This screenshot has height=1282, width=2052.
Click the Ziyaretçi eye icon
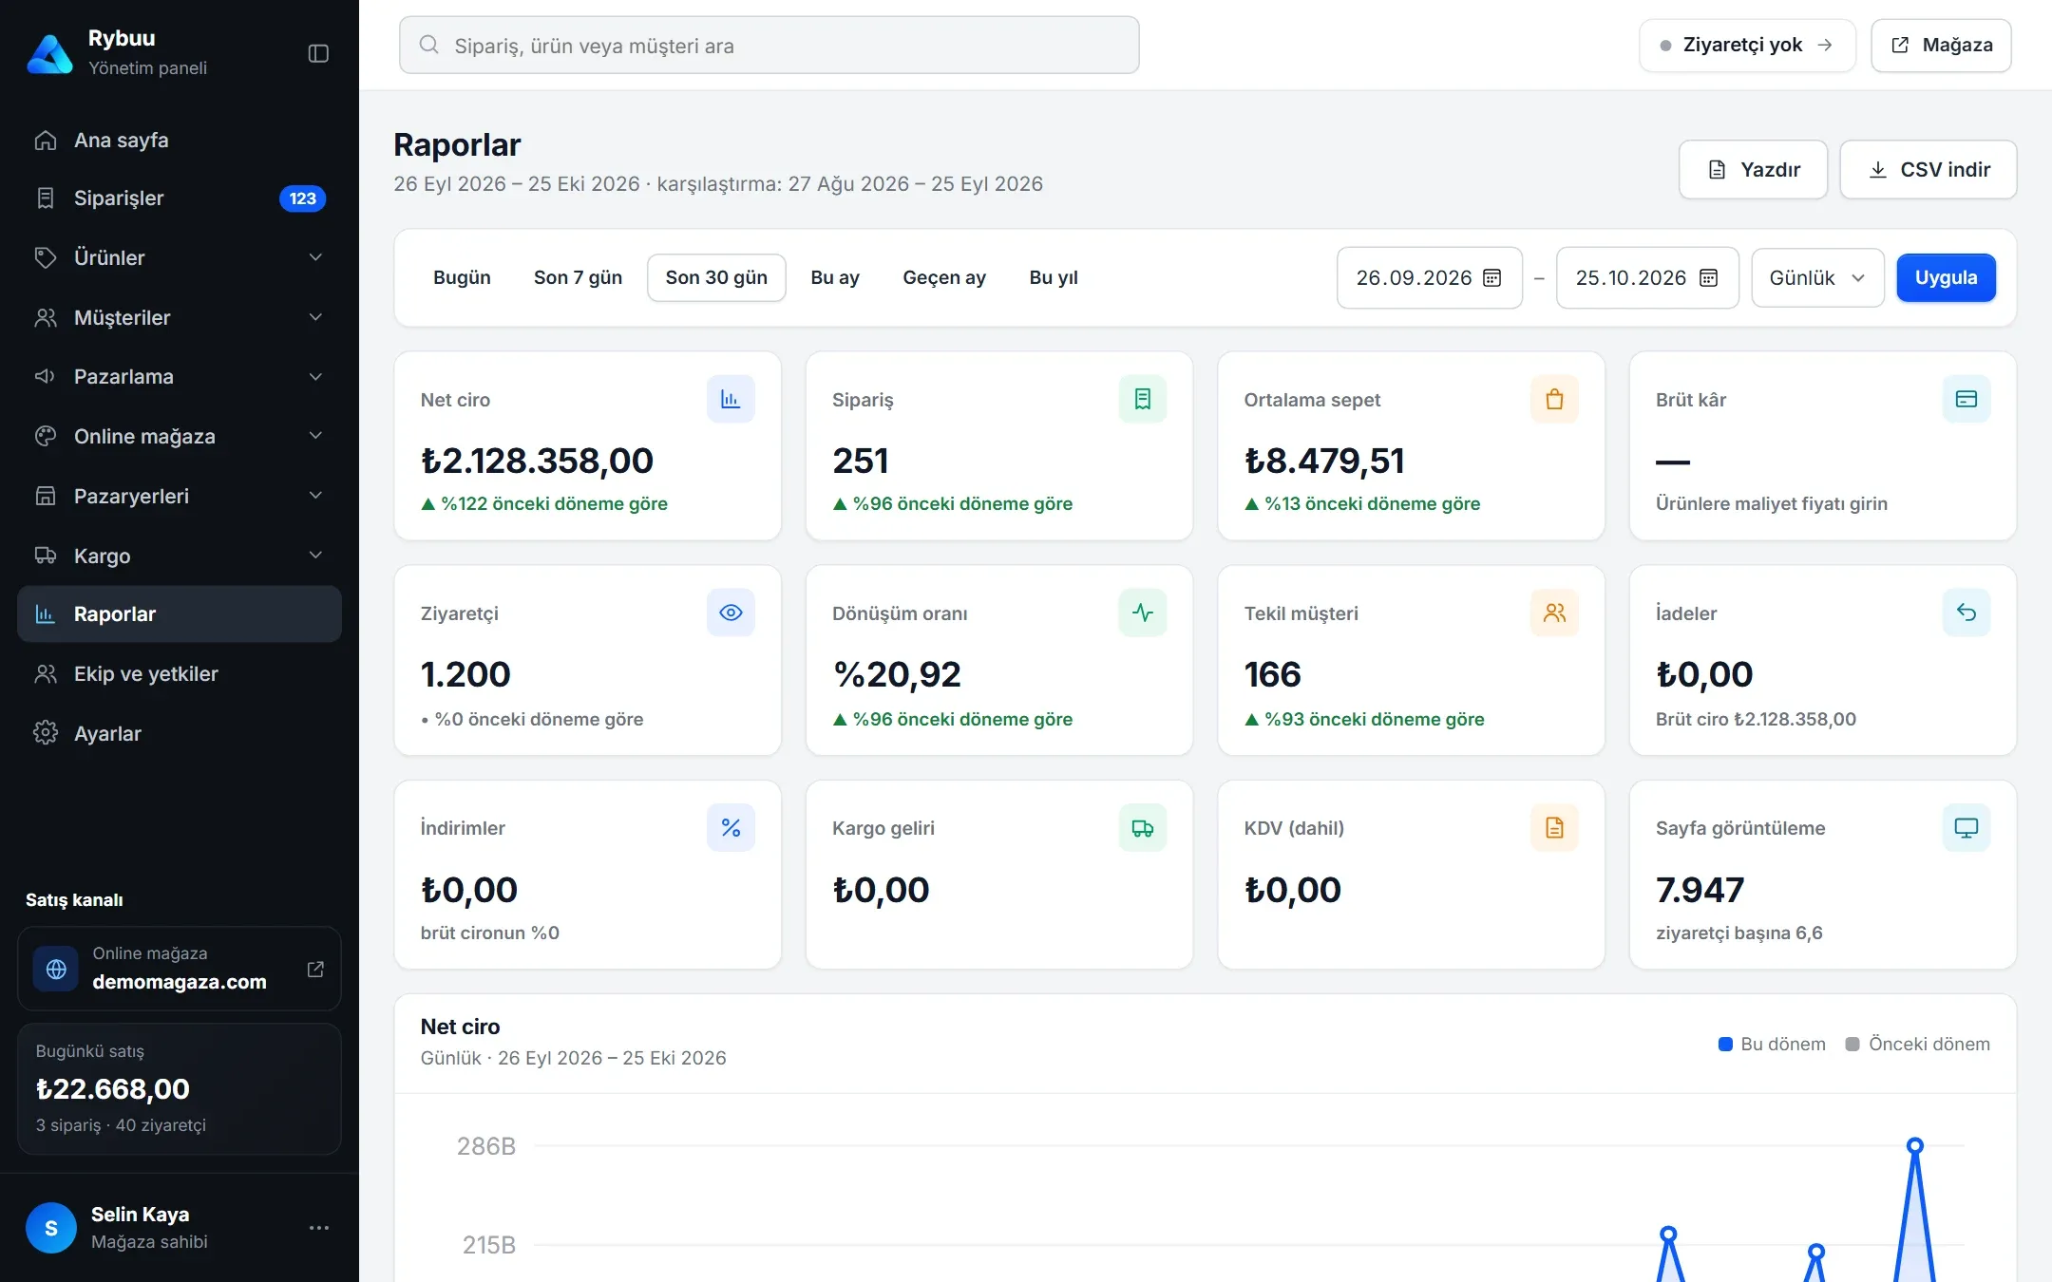click(731, 613)
